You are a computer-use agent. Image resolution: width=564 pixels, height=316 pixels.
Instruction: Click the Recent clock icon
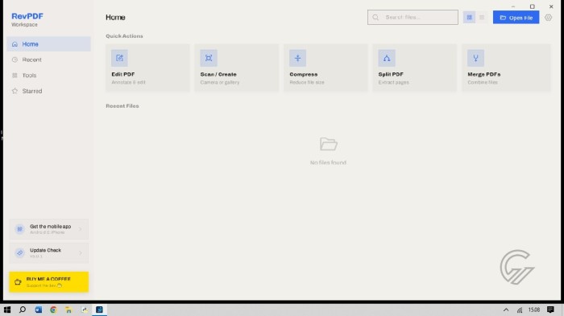pyautogui.click(x=15, y=60)
